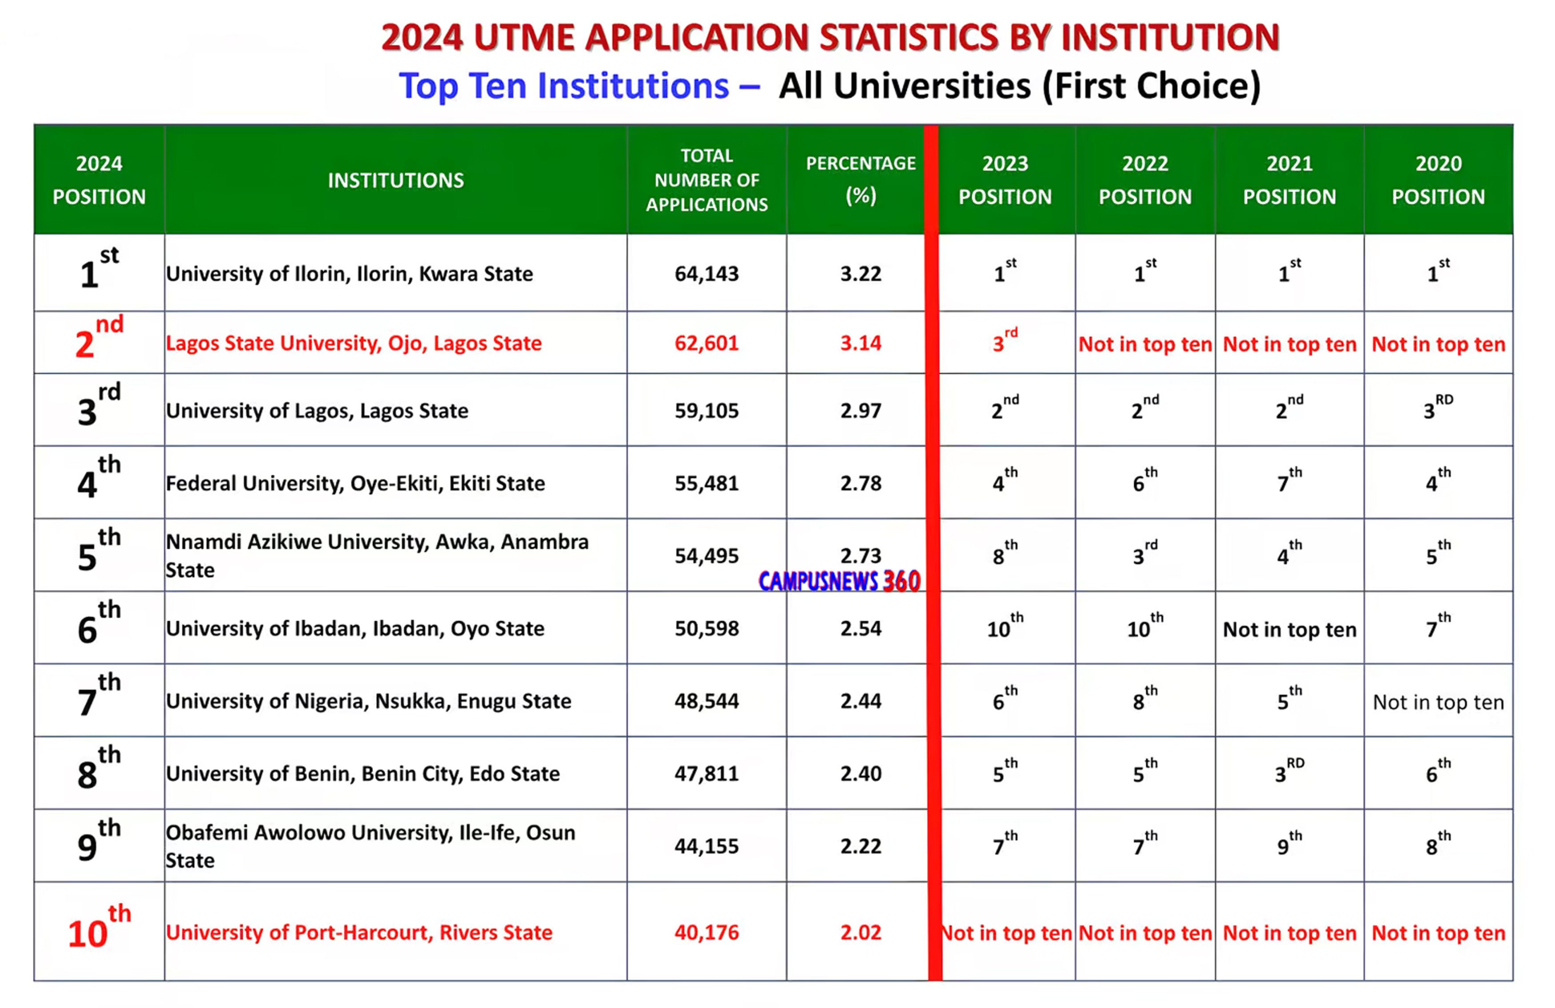Click Obafemi Awolowo 2021 position '9th'
1555x1008 pixels.
(1290, 843)
